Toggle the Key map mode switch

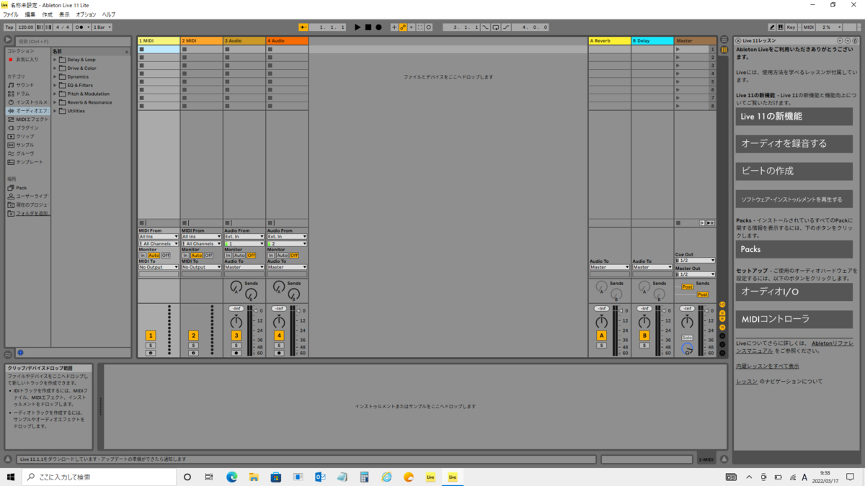tap(791, 27)
